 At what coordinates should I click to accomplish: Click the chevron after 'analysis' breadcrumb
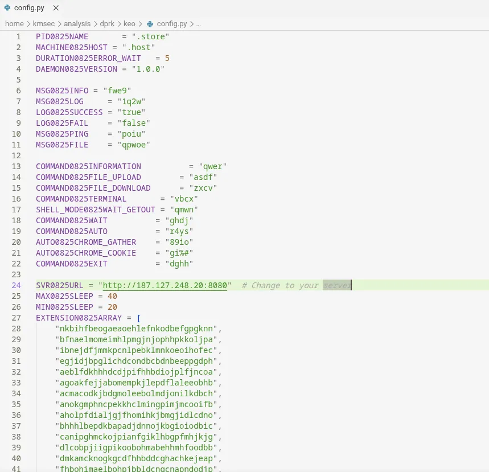96,24
